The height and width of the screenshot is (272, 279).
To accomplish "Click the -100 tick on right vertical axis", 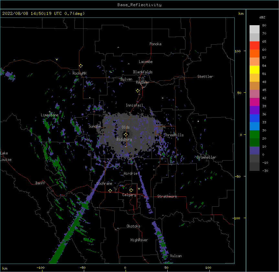I will tap(237, 218).
